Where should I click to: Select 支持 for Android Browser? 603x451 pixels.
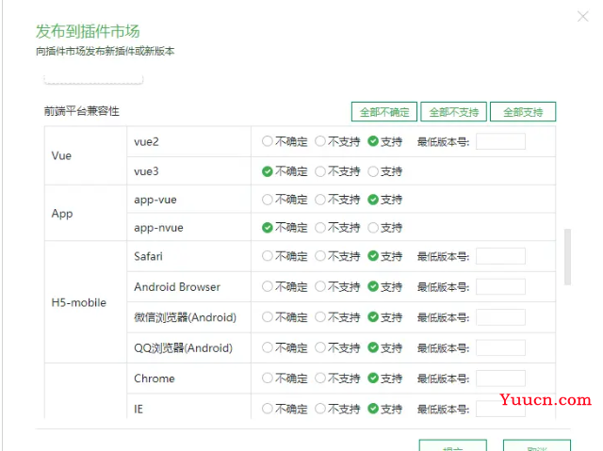(x=373, y=286)
